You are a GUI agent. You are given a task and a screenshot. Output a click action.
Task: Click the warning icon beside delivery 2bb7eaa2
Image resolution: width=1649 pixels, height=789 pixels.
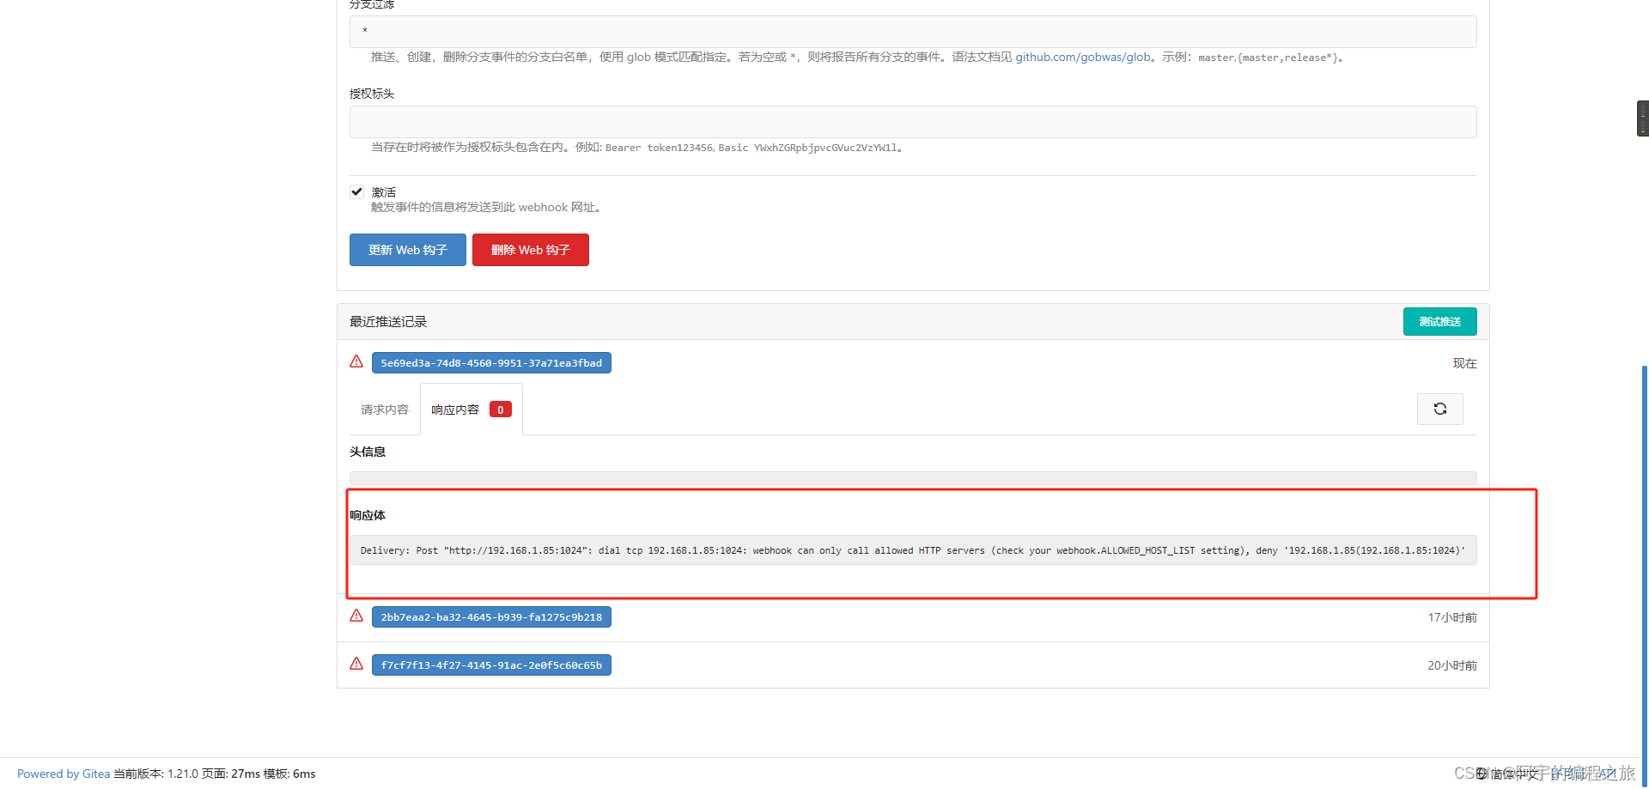[356, 616]
